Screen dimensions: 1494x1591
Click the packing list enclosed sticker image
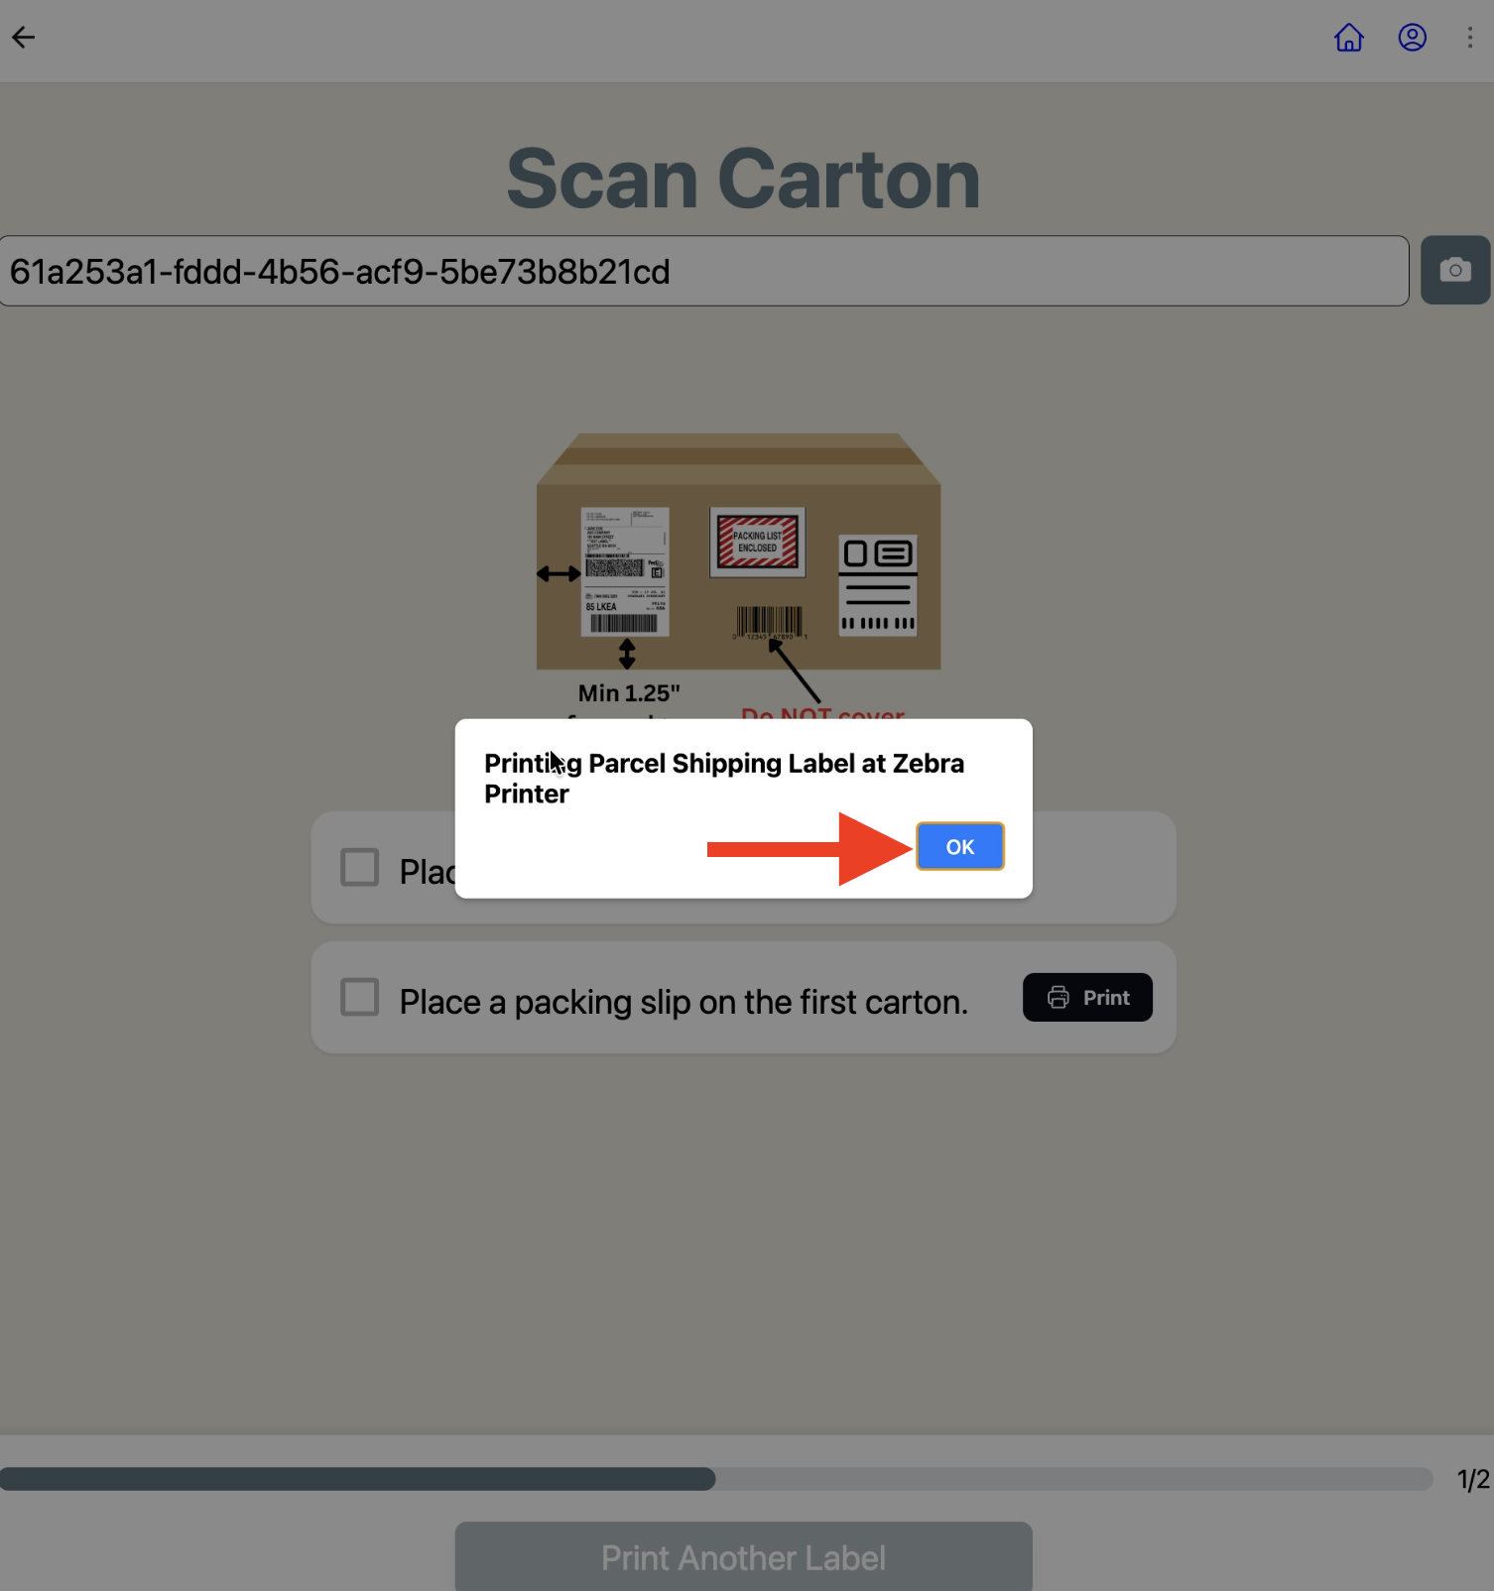pyautogui.click(x=758, y=542)
